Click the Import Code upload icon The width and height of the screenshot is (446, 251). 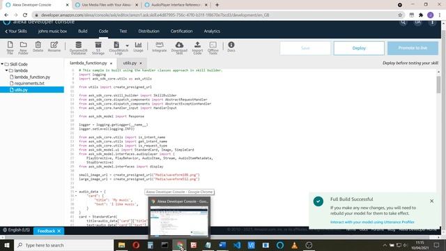pos(197,47)
